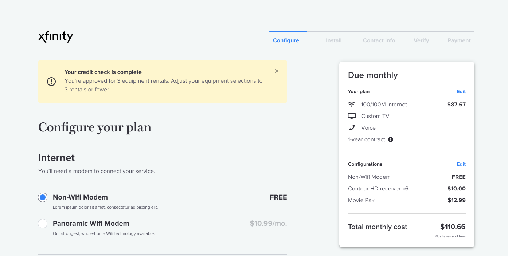Click the $110.66 total monthly cost

coord(453,227)
